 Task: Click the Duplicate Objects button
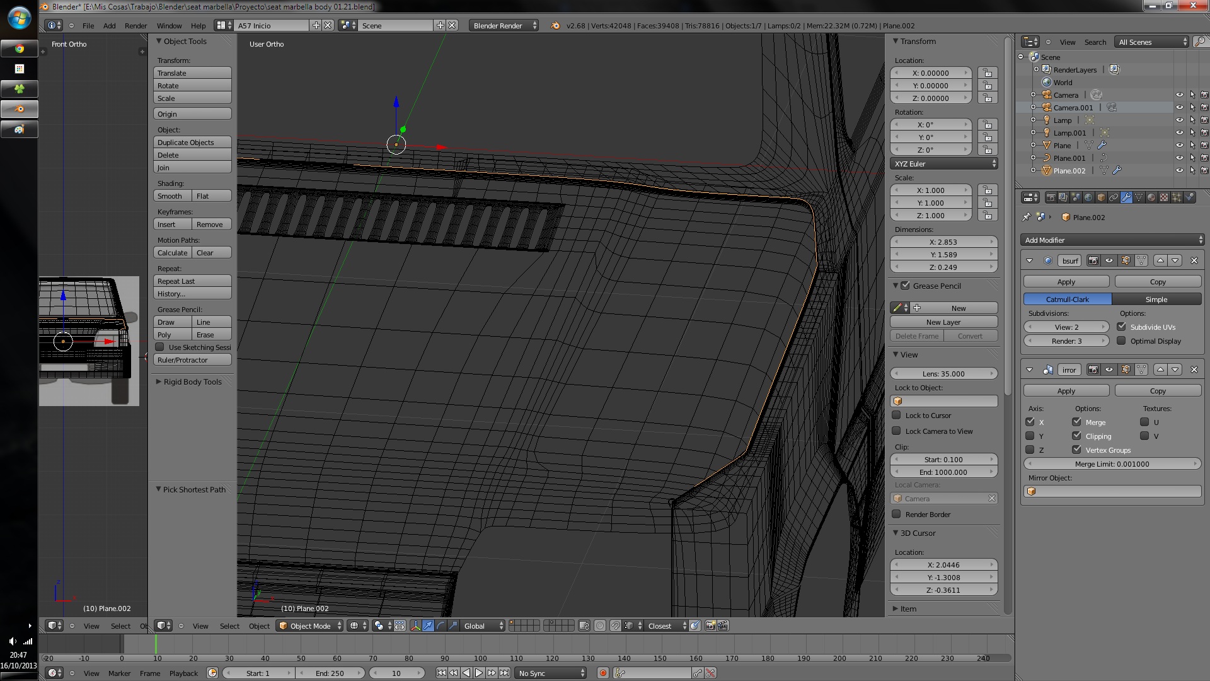point(192,143)
